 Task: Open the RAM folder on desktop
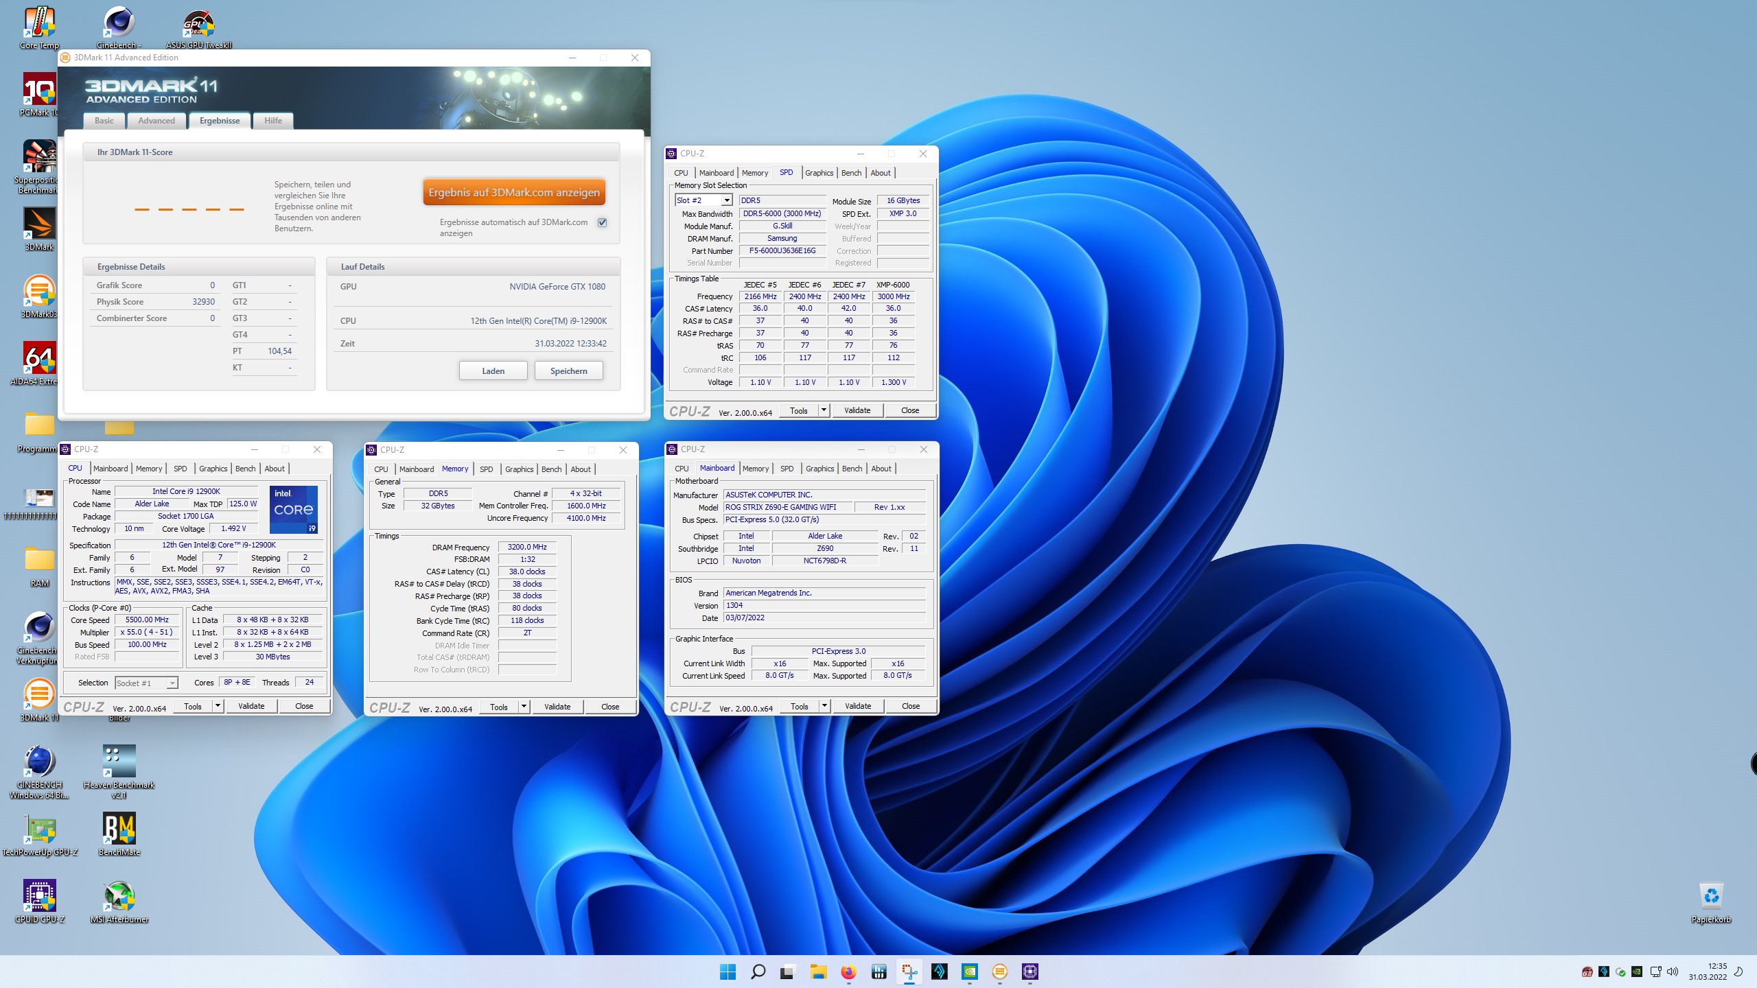pos(39,566)
